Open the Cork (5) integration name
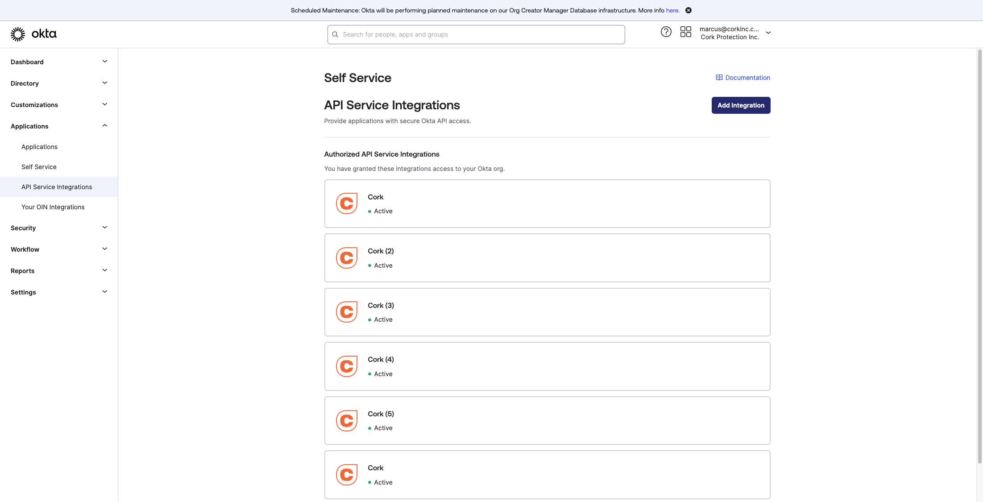 [381, 414]
